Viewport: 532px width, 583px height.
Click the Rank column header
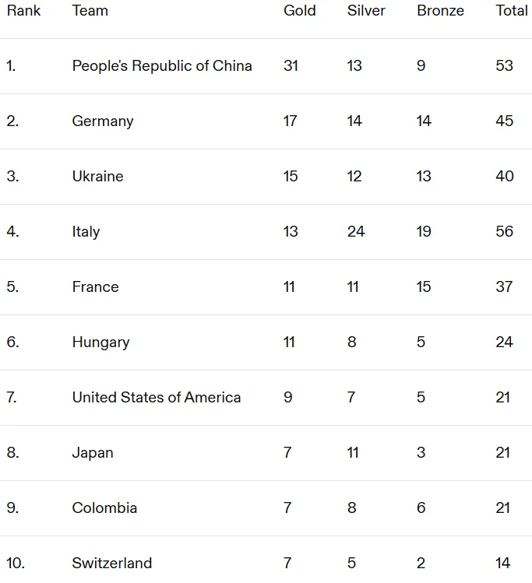[23, 11]
